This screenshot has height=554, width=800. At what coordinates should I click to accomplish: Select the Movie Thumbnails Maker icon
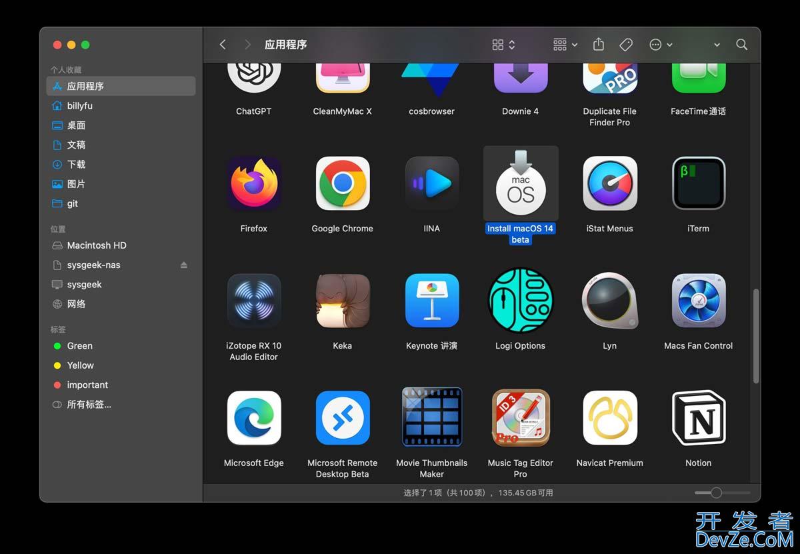point(432,418)
